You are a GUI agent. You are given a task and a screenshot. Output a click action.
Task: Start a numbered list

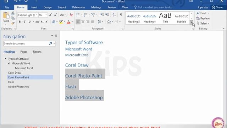(85, 15)
